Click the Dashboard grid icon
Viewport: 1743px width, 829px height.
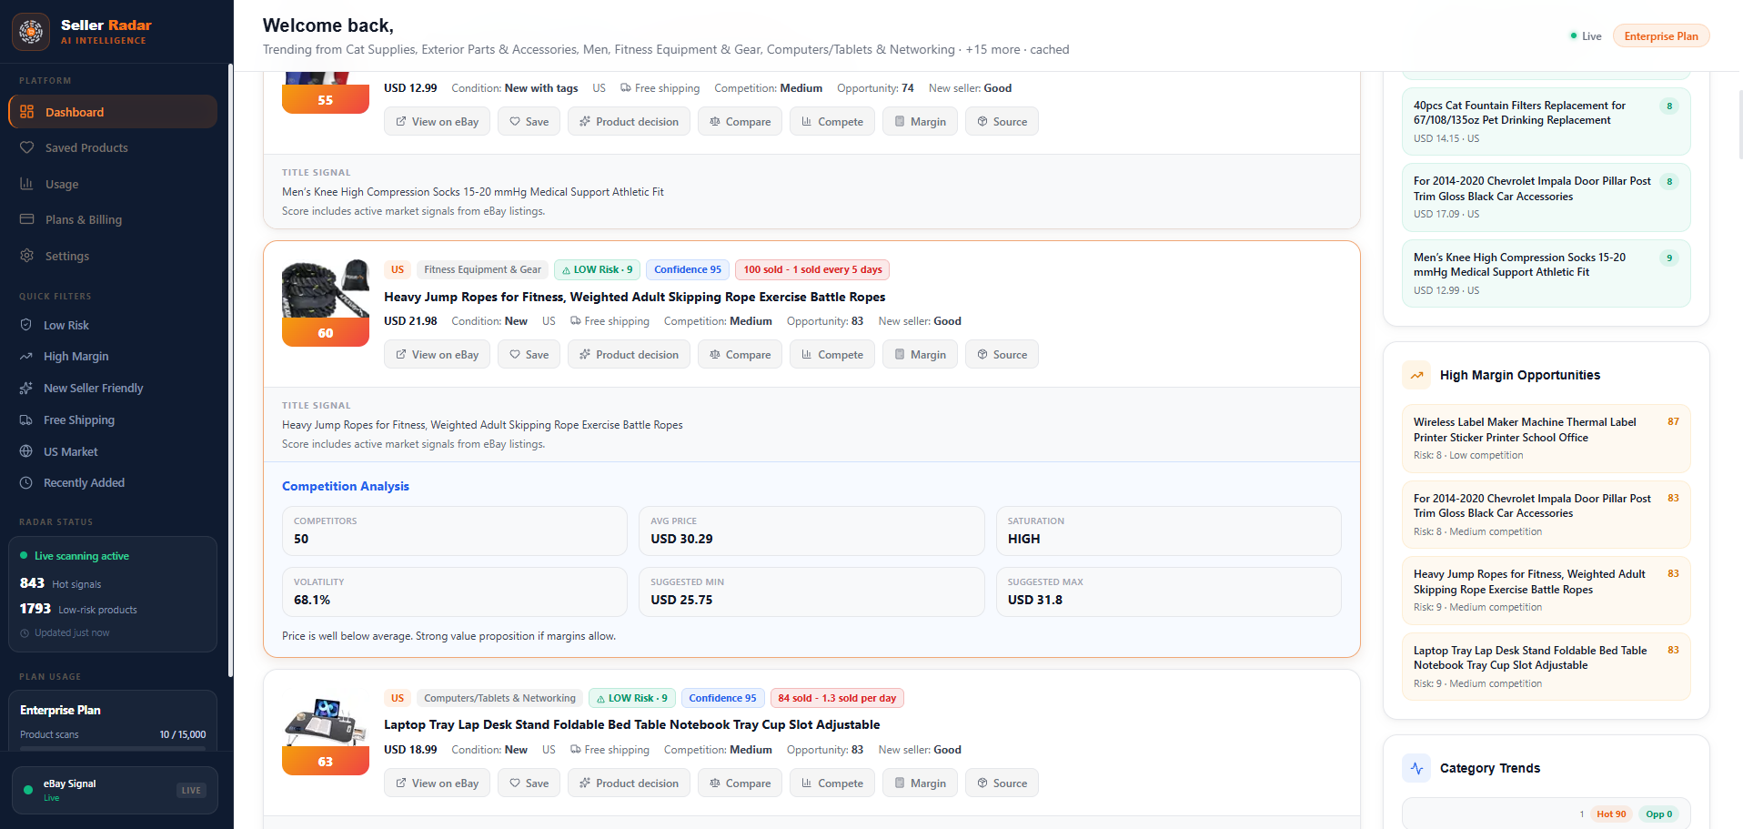[27, 112]
